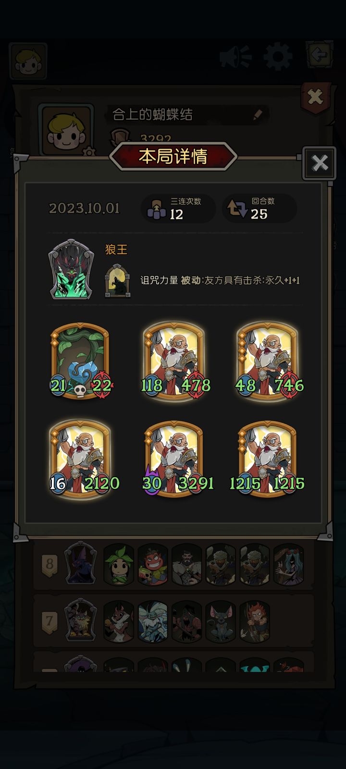Edit player name with the pencil icon

[258, 114]
